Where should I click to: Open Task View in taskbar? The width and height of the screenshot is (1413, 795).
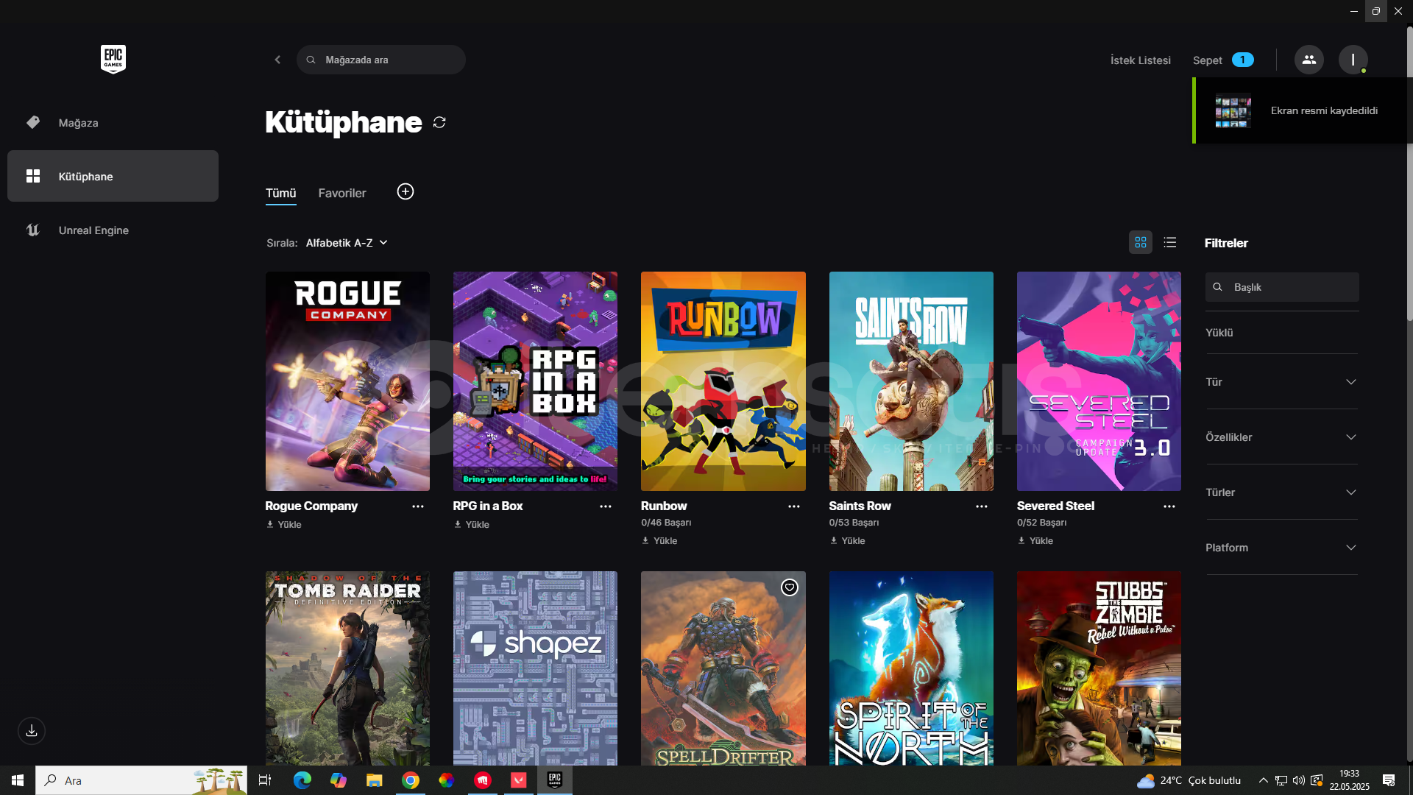click(265, 780)
